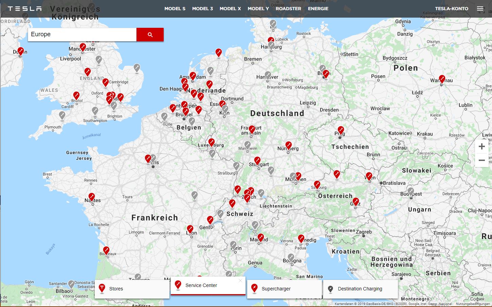Select the red service pin at Nuremberg

pyautogui.click(x=288, y=146)
